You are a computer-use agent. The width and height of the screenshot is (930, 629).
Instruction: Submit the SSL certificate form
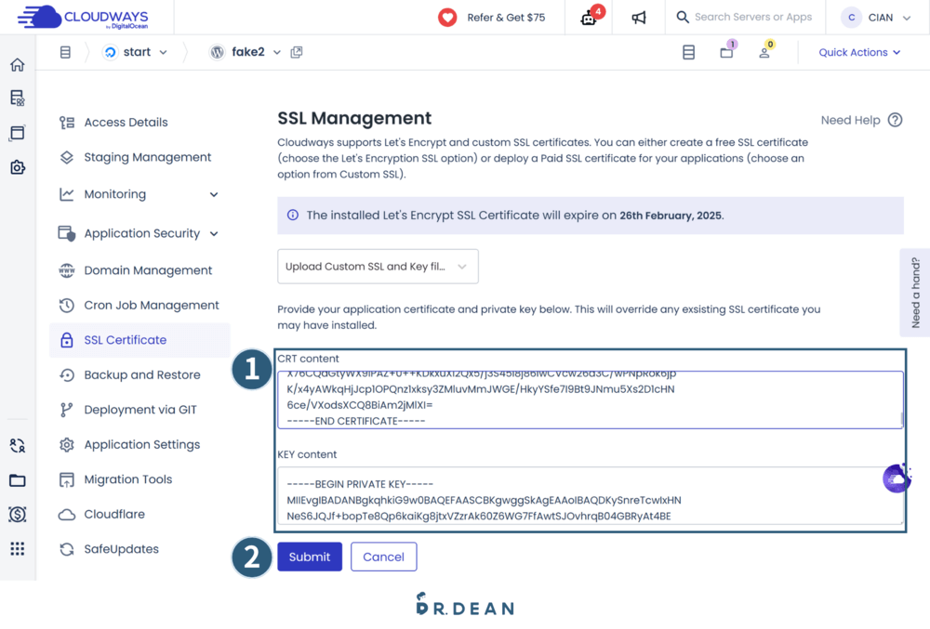pos(310,557)
